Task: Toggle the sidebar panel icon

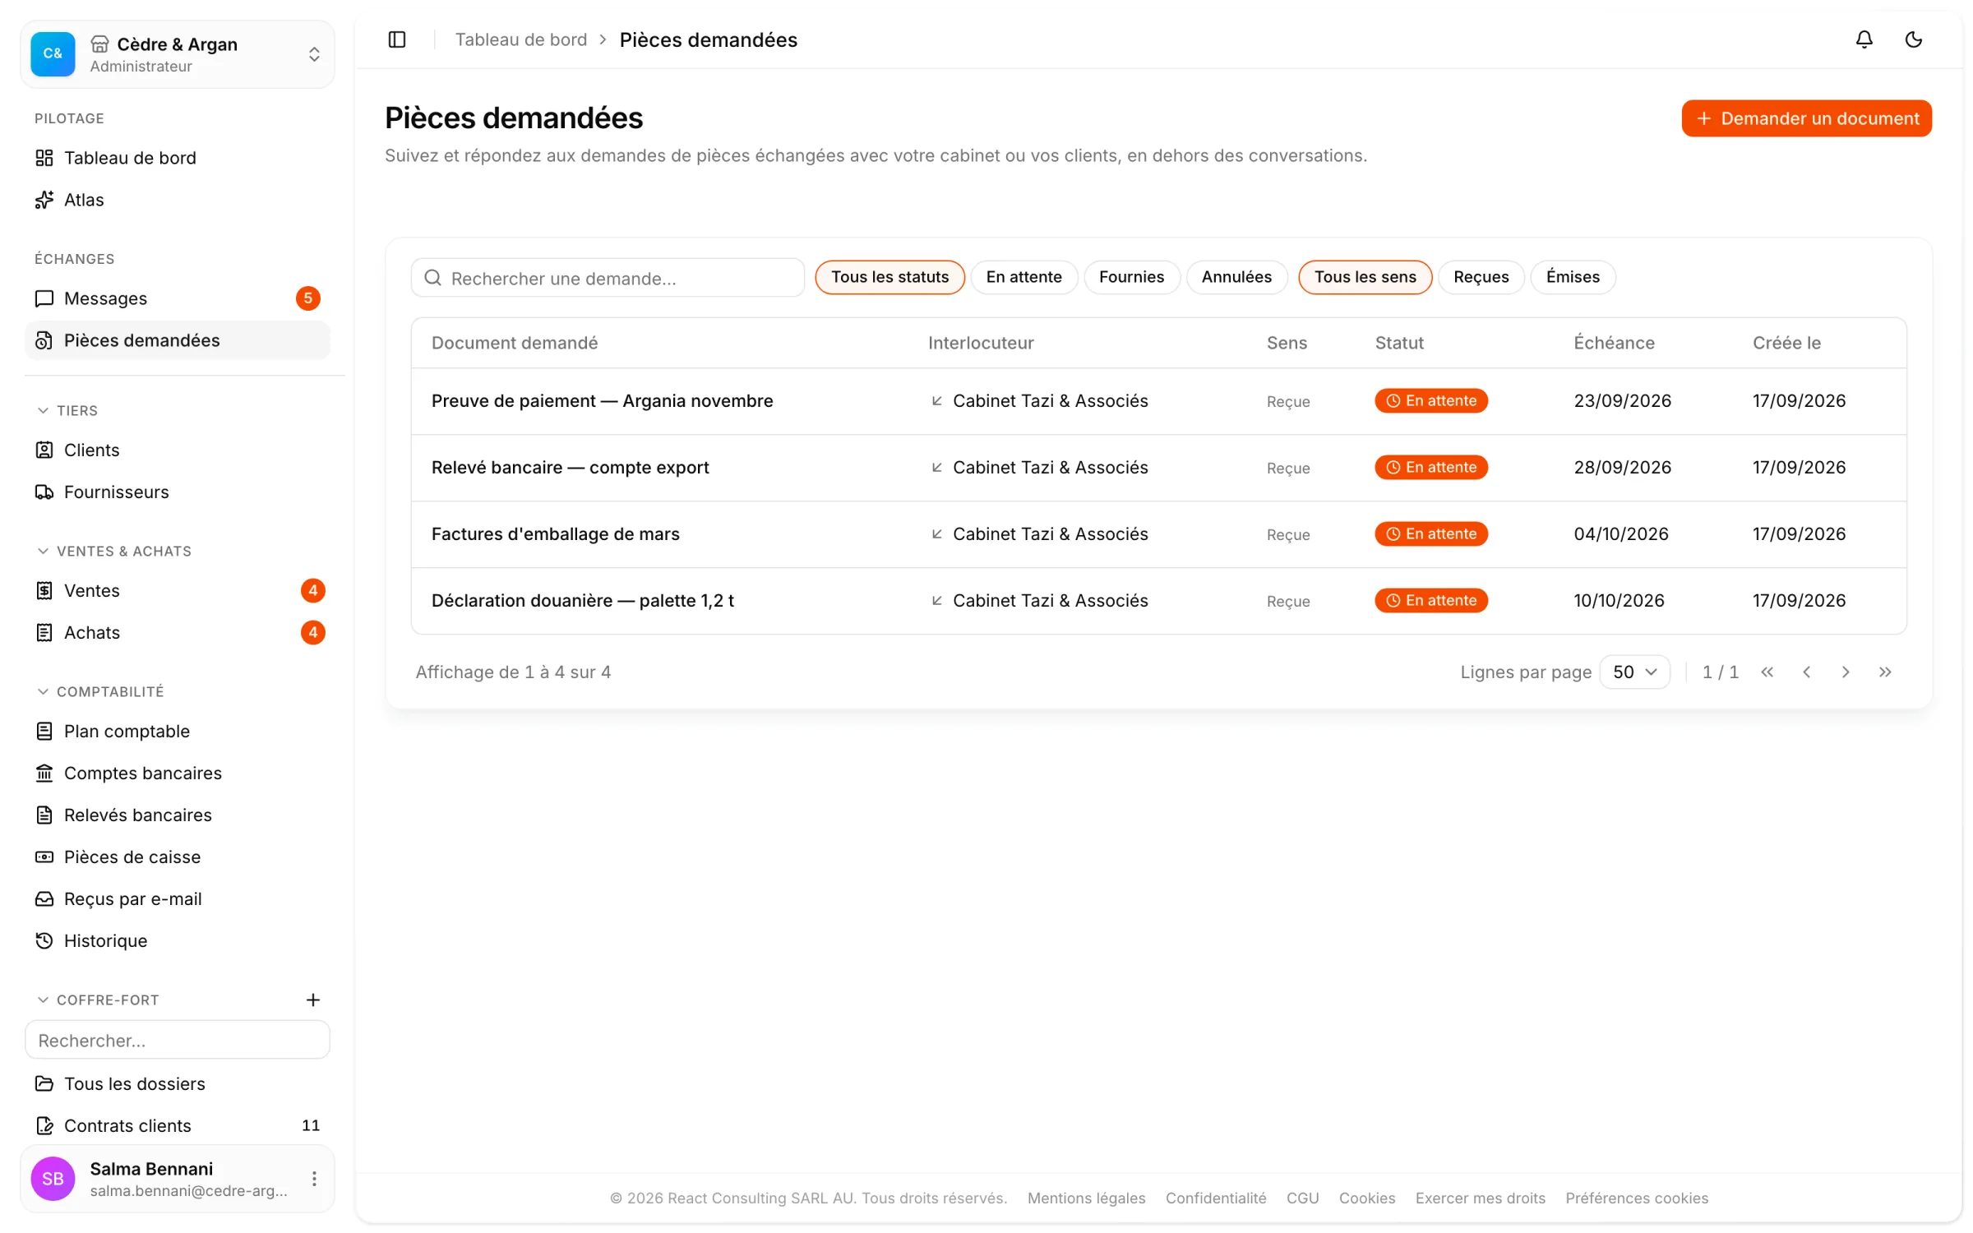Action: click(x=397, y=39)
